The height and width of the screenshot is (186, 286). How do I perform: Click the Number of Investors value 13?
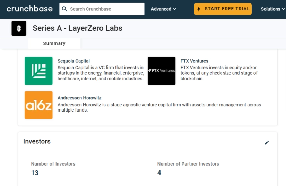35,173
